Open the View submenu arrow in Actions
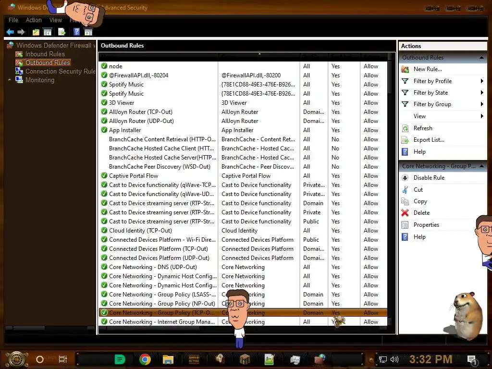Image resolution: width=492 pixels, height=369 pixels. (x=482, y=116)
